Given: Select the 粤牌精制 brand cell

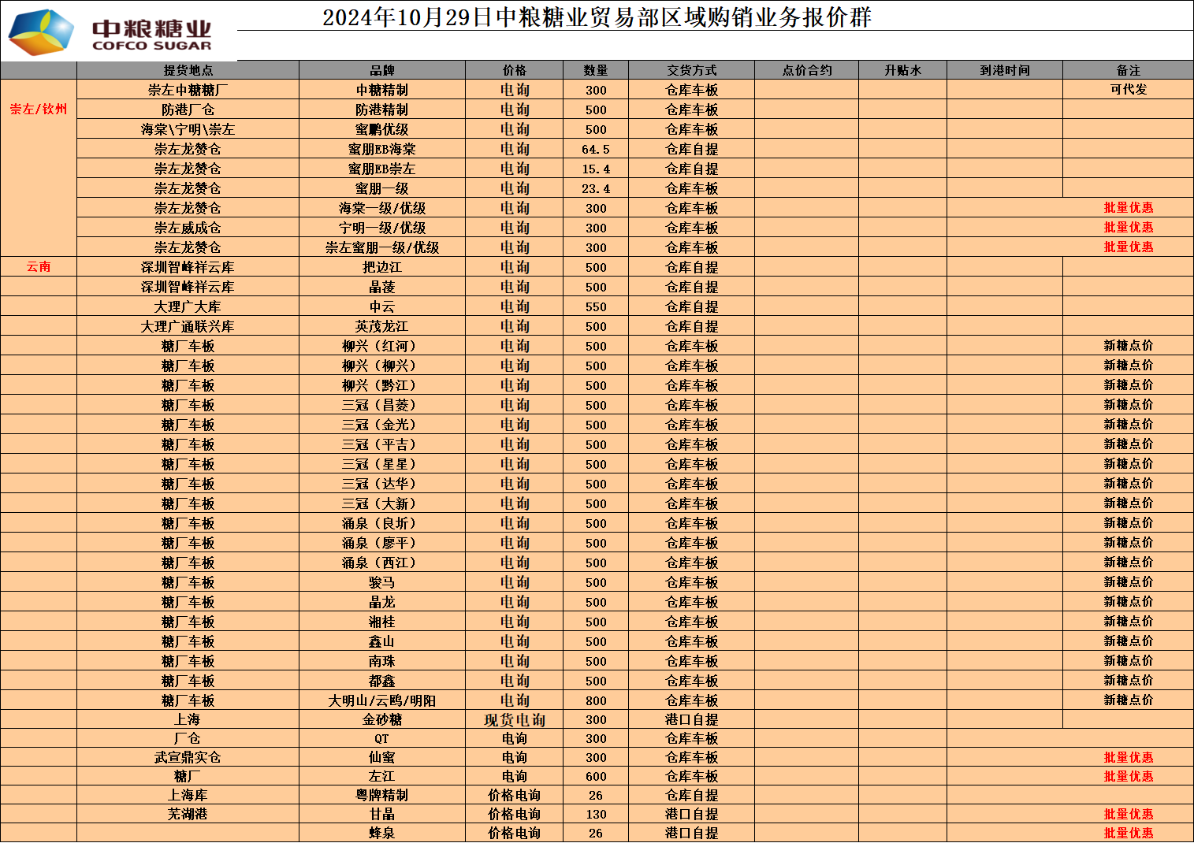Looking at the screenshot, I should 381,795.
